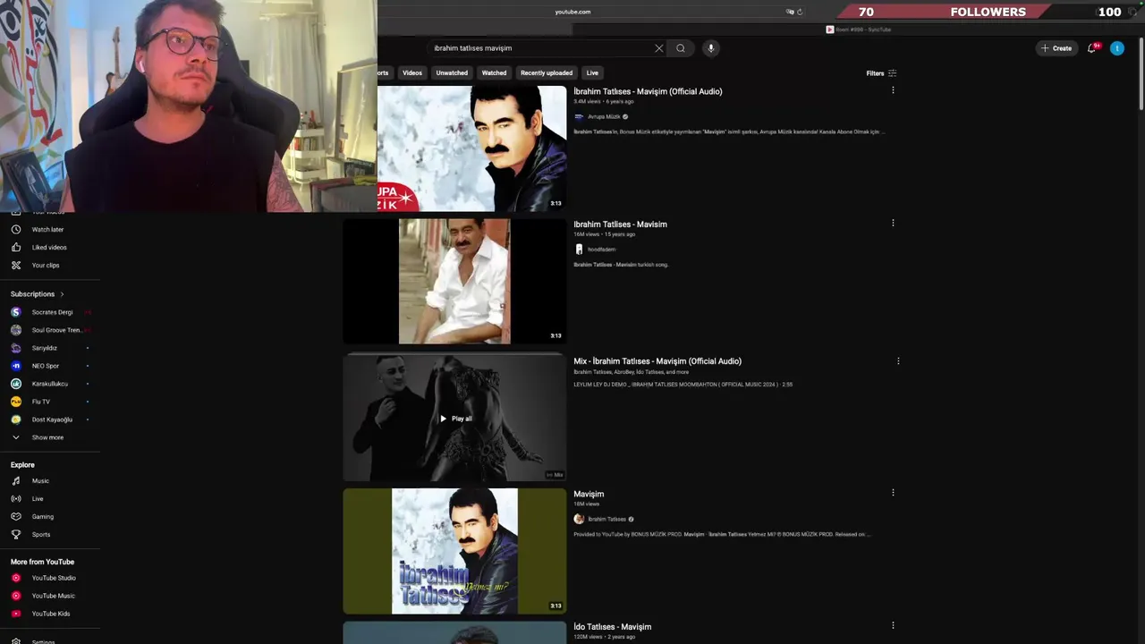Open more options for Mavişim (Official Audio)
This screenshot has width=1145, height=644.
pyautogui.click(x=893, y=90)
